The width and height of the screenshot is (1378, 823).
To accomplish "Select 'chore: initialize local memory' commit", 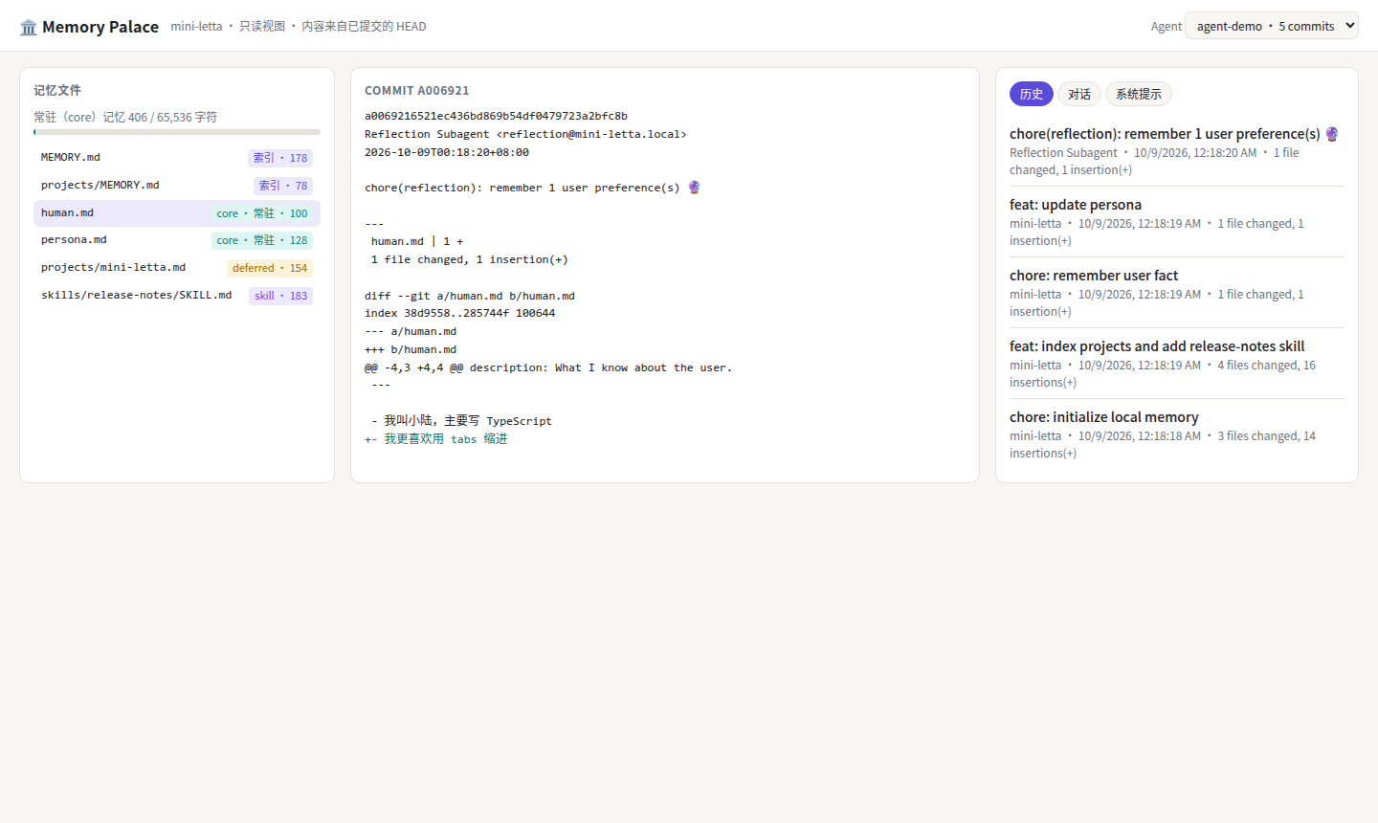I will click(x=1177, y=434).
